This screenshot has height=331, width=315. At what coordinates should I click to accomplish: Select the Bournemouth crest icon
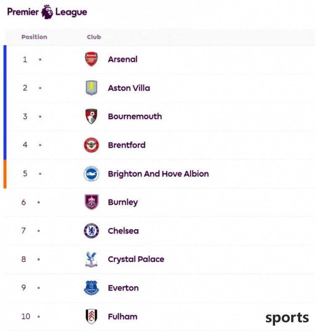coord(91,116)
